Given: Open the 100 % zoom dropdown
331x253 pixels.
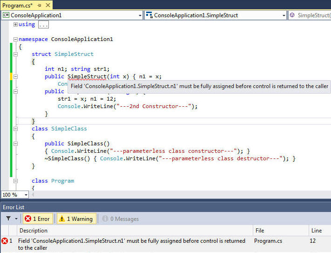Looking at the screenshot, I should (x=26, y=195).
